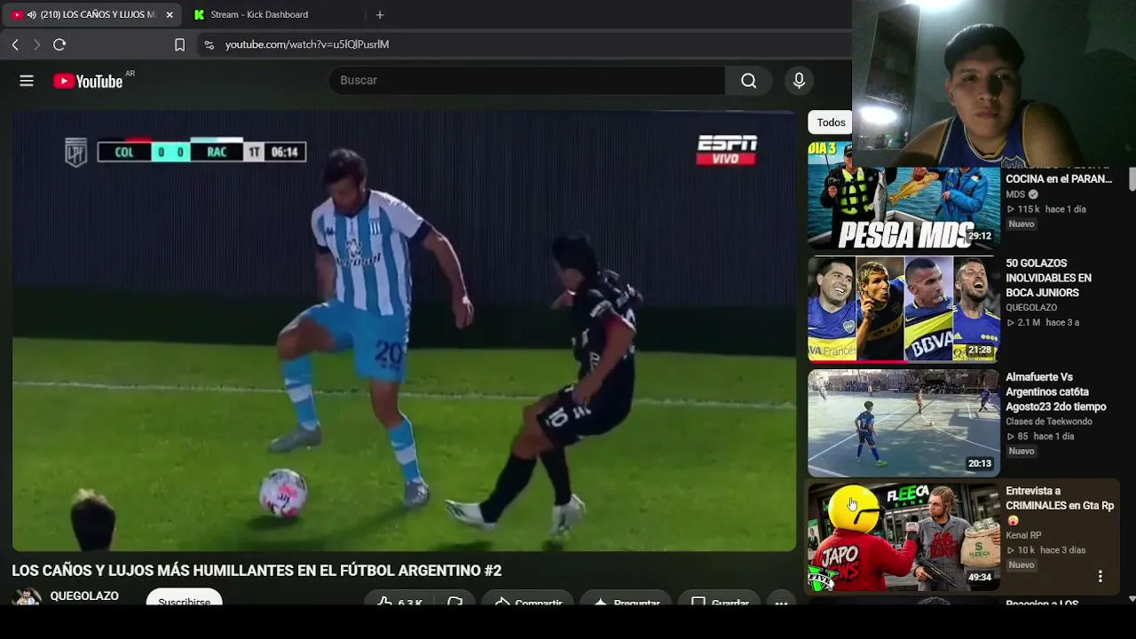Open video titled 50 GOLAZOS INOLVIDABLES EN BOCA JUNIORS

pyautogui.click(x=1048, y=278)
